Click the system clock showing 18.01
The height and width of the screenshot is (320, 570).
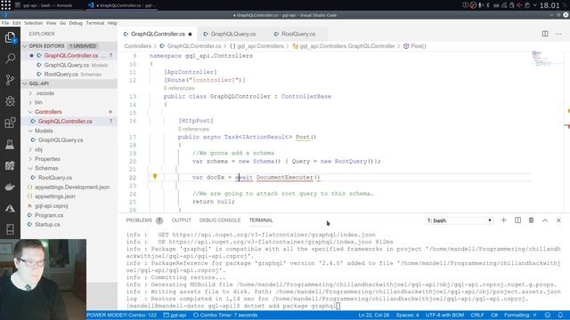coord(550,5)
